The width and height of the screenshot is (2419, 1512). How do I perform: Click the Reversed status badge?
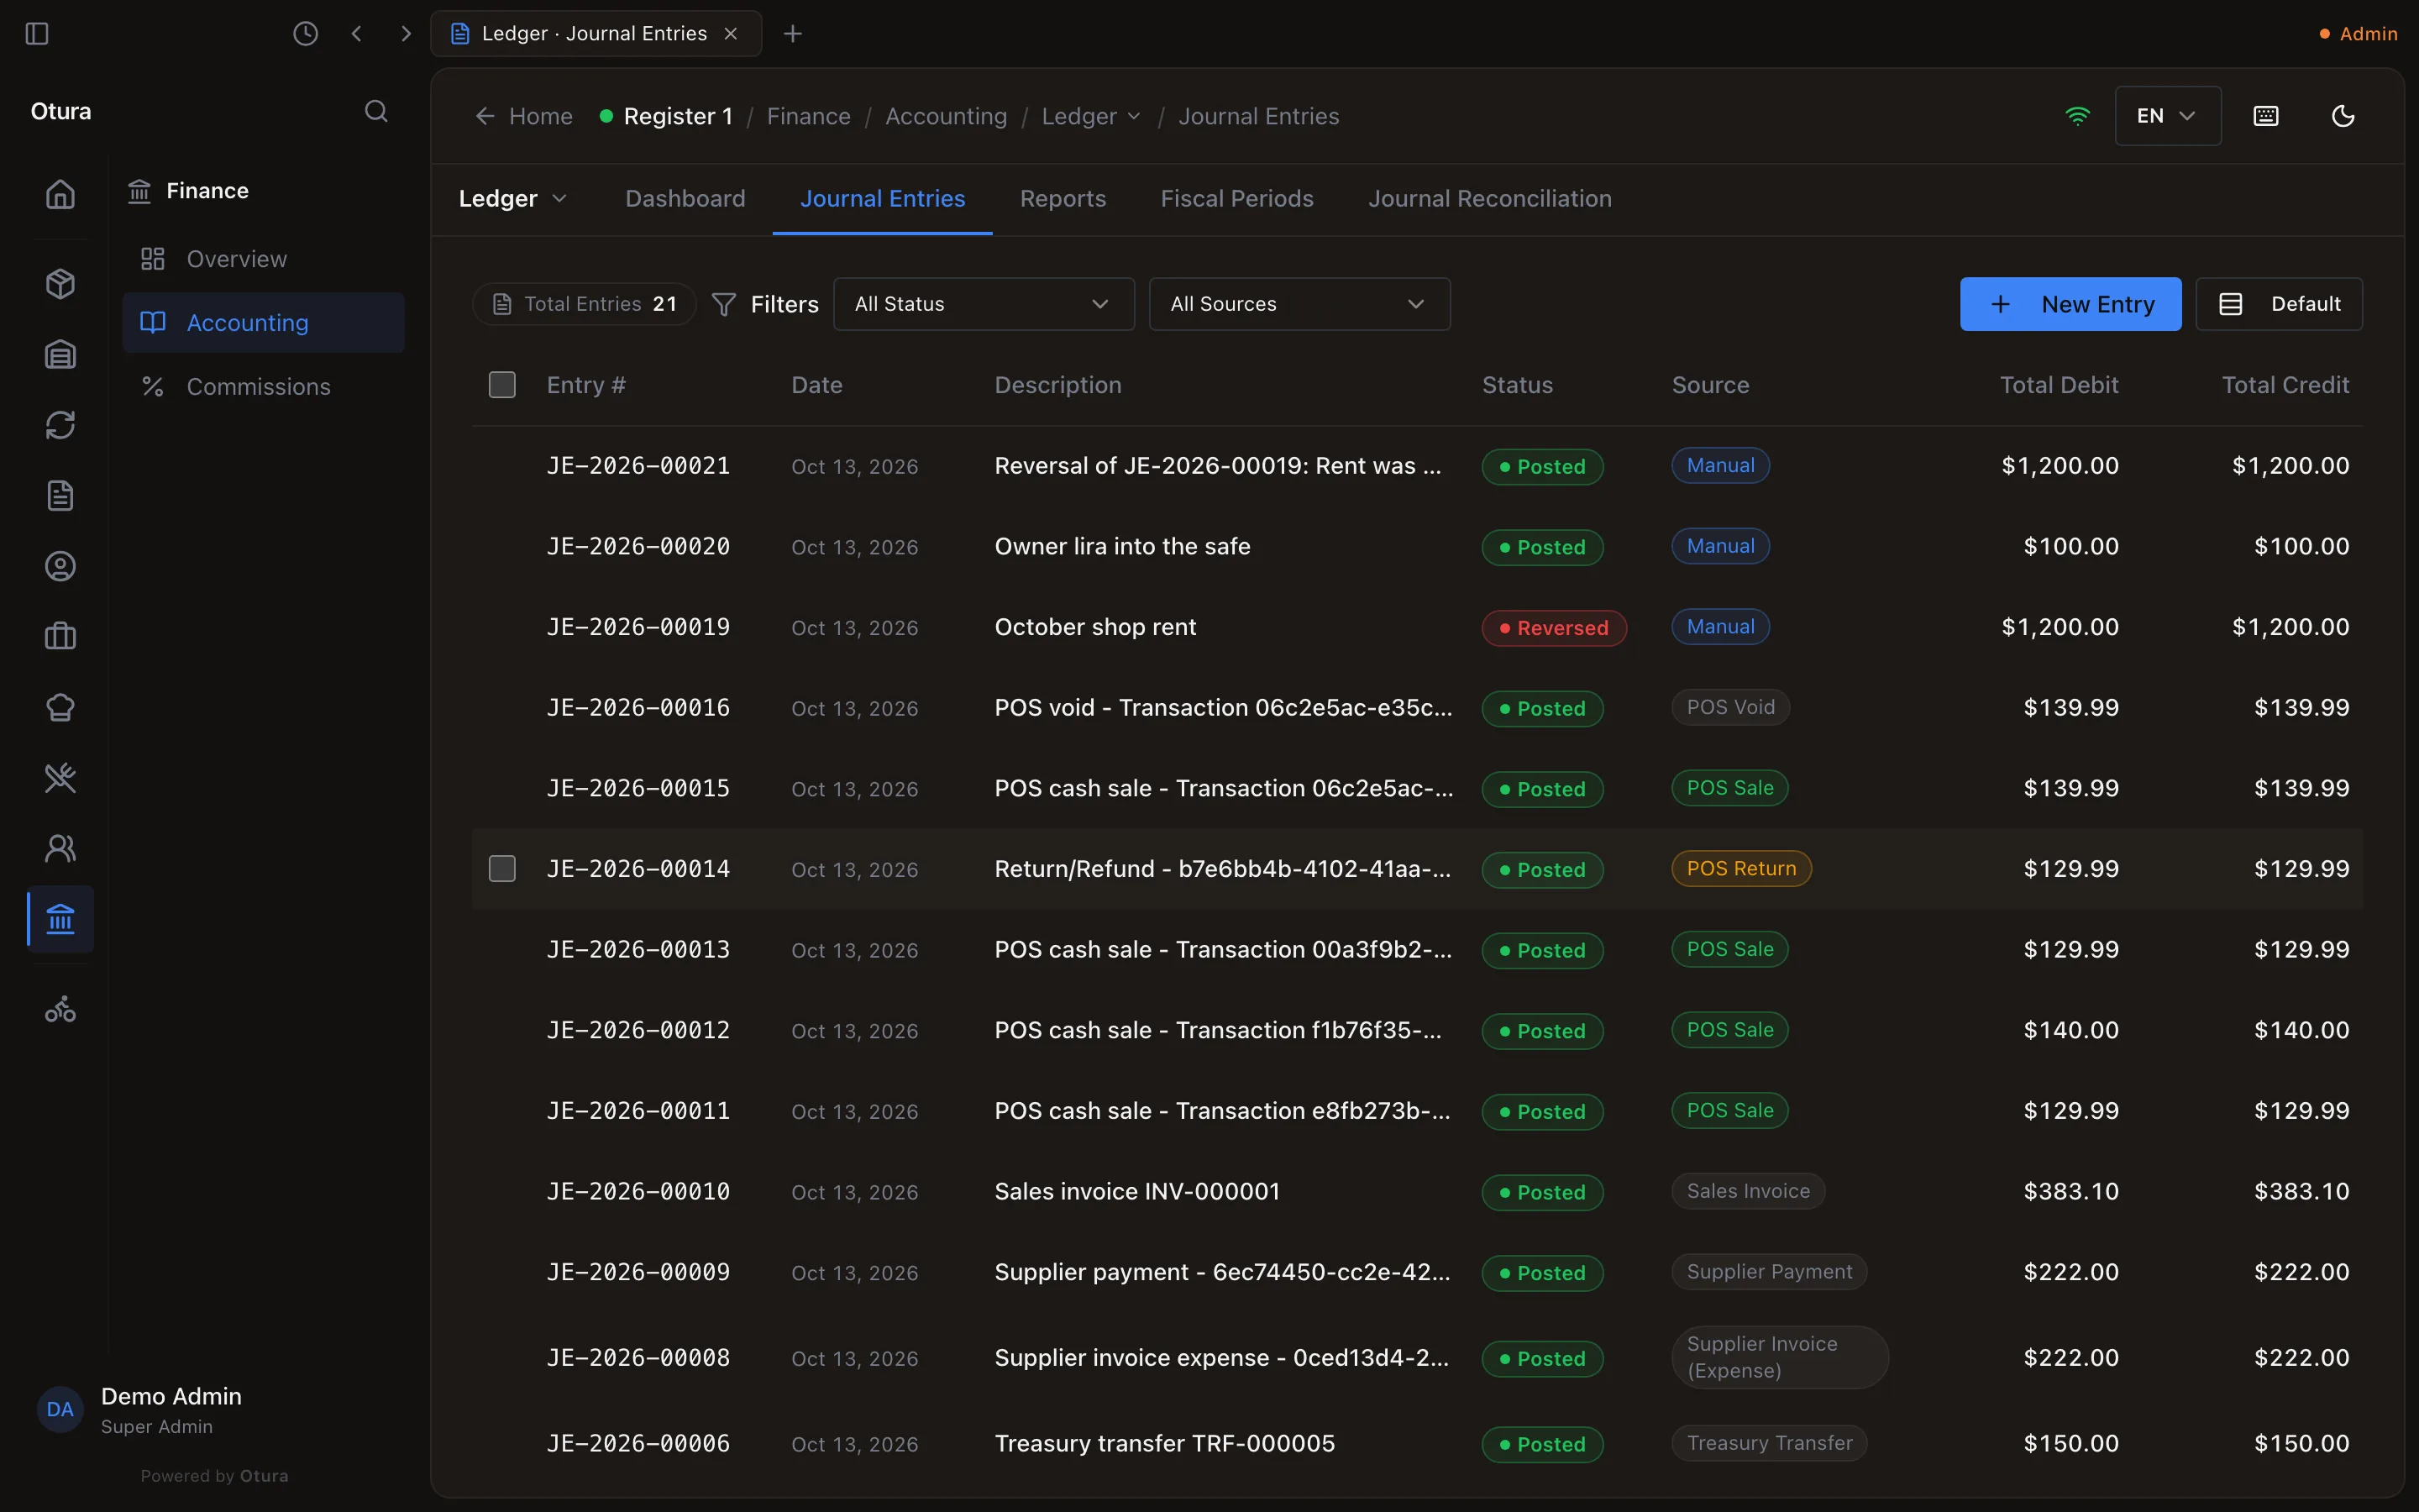click(x=1553, y=628)
